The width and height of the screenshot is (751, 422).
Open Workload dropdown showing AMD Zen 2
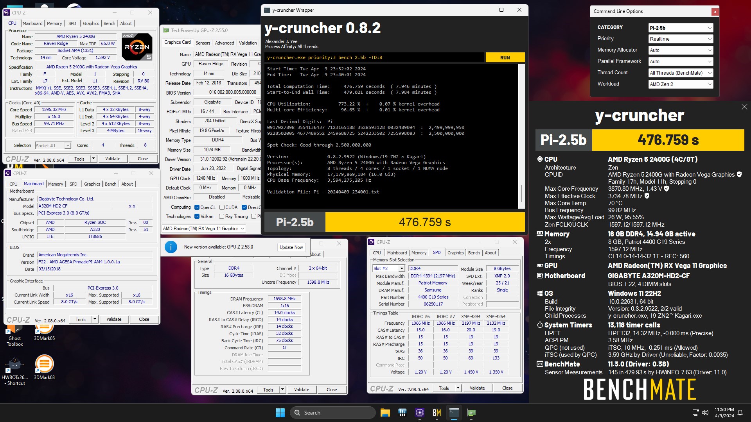pyautogui.click(x=681, y=84)
